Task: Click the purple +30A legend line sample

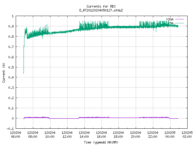Action: pos(179,19)
